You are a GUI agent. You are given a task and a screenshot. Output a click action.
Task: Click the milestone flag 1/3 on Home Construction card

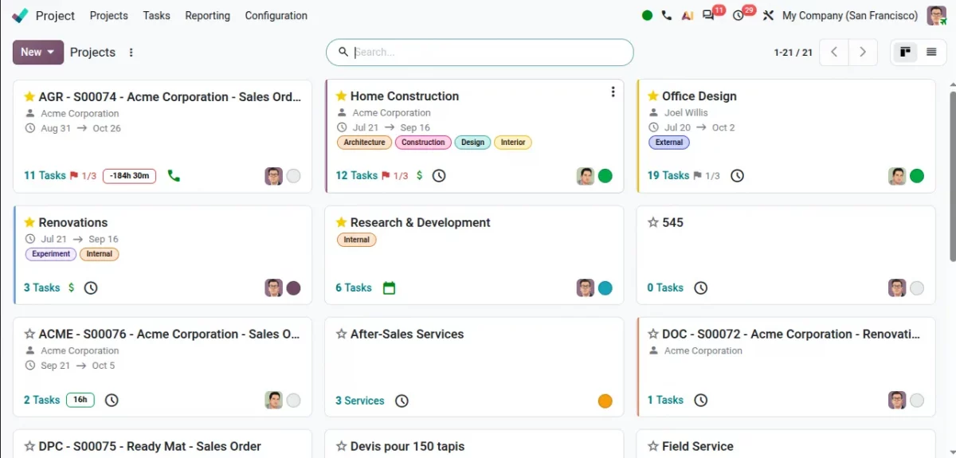[395, 176]
